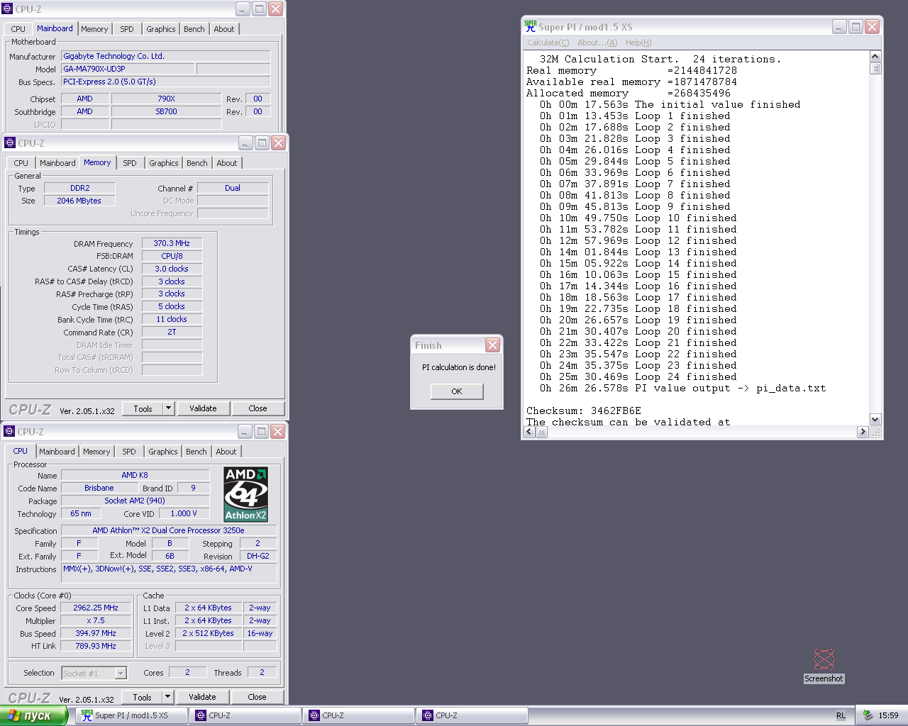Click the top CPU-Z window title icon
908x726 pixels.
tap(7, 9)
